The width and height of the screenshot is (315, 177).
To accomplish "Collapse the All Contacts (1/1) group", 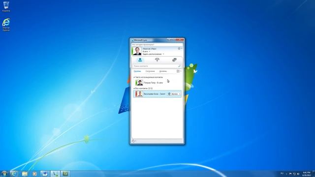I will [134, 88].
